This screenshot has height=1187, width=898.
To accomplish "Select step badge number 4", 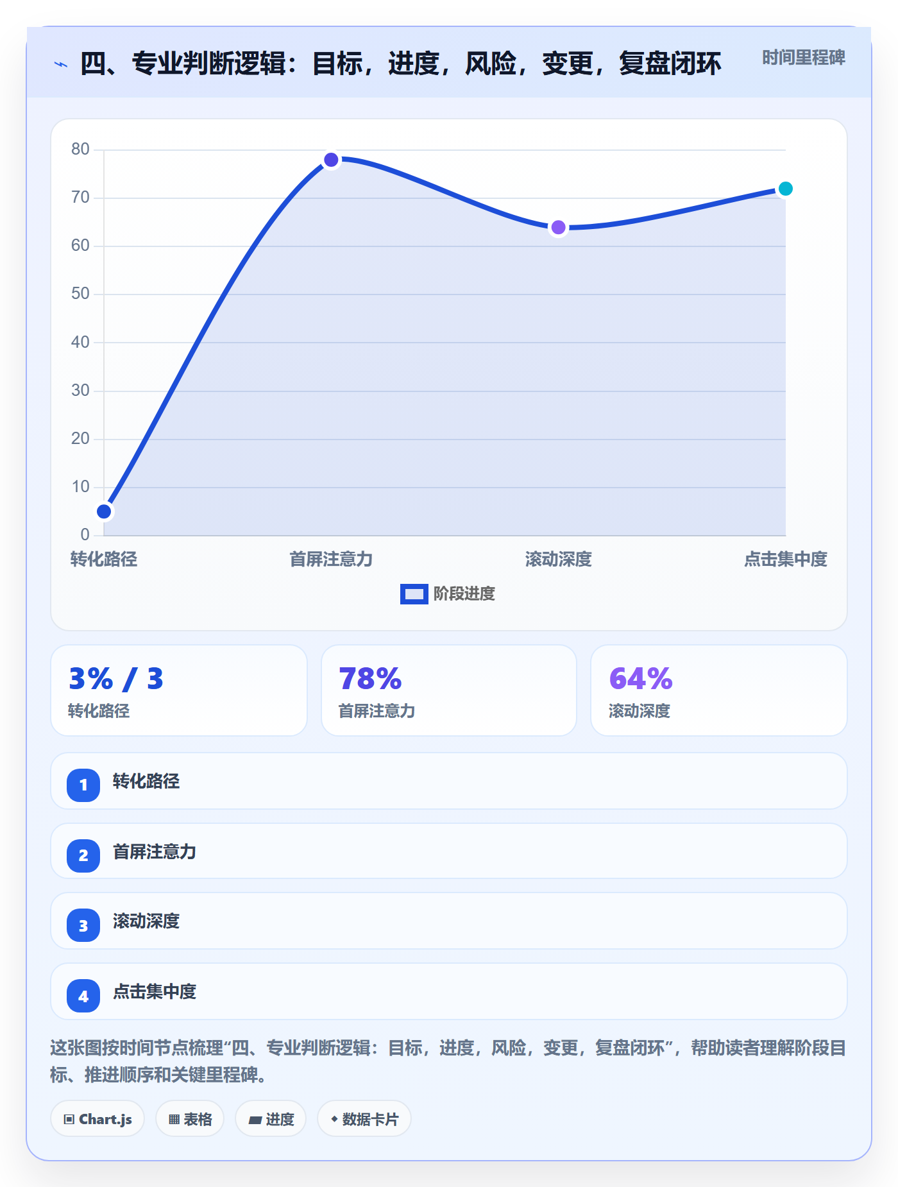I will [83, 996].
